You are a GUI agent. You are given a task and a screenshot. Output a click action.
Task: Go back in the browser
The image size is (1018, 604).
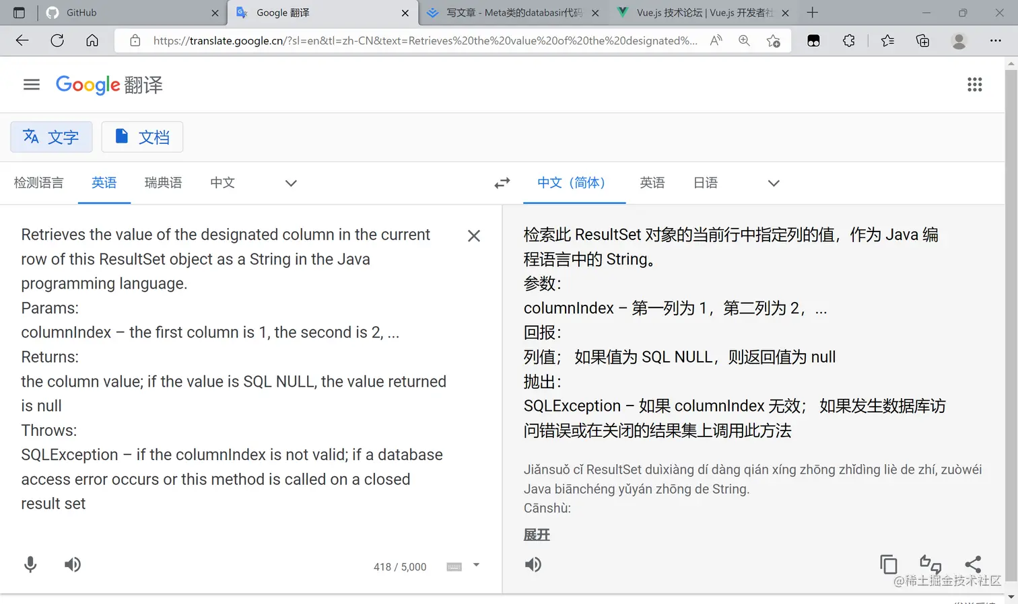tap(22, 40)
